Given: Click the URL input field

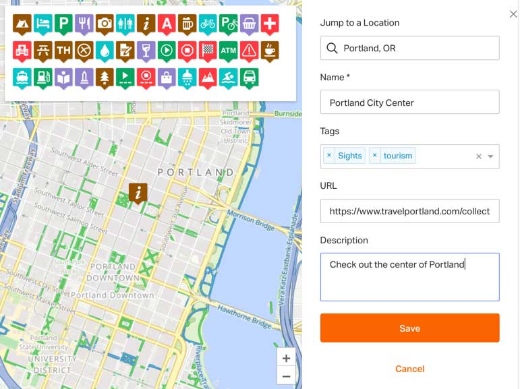Looking at the screenshot, I should (409, 211).
